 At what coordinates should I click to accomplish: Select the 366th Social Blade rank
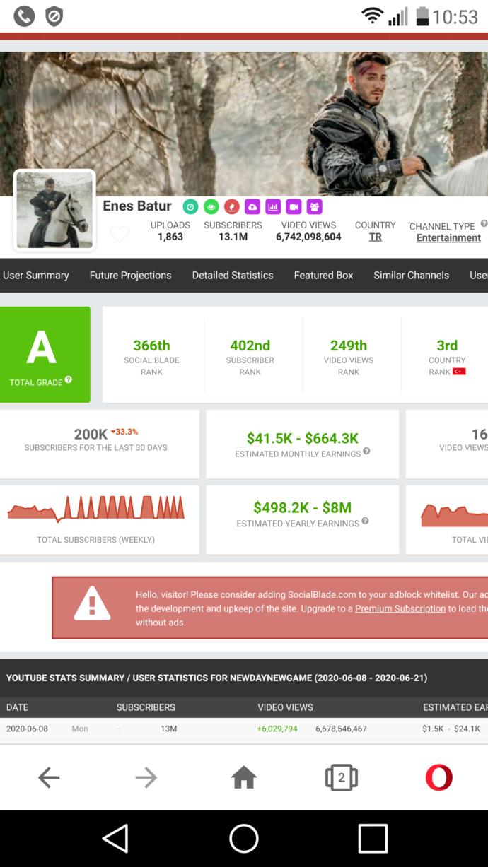(151, 346)
